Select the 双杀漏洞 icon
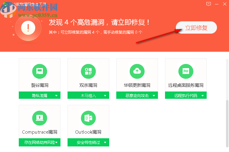 [88, 71]
